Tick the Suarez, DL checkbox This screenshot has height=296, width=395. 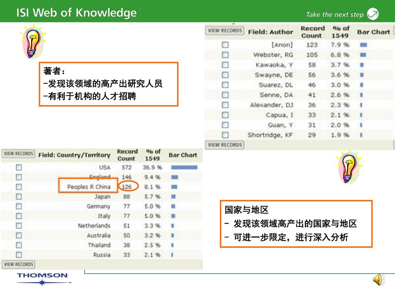pos(225,85)
